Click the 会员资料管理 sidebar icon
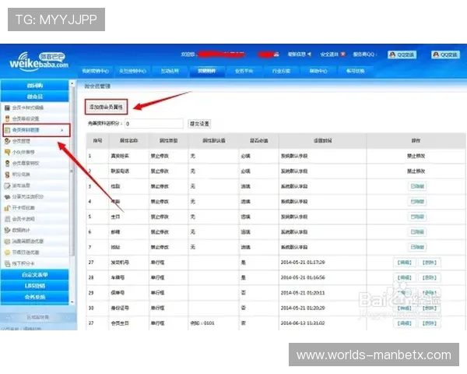 (x=7, y=130)
